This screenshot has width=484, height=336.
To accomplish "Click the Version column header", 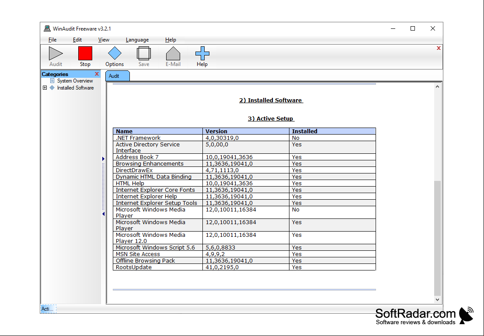I will [x=246, y=131].
